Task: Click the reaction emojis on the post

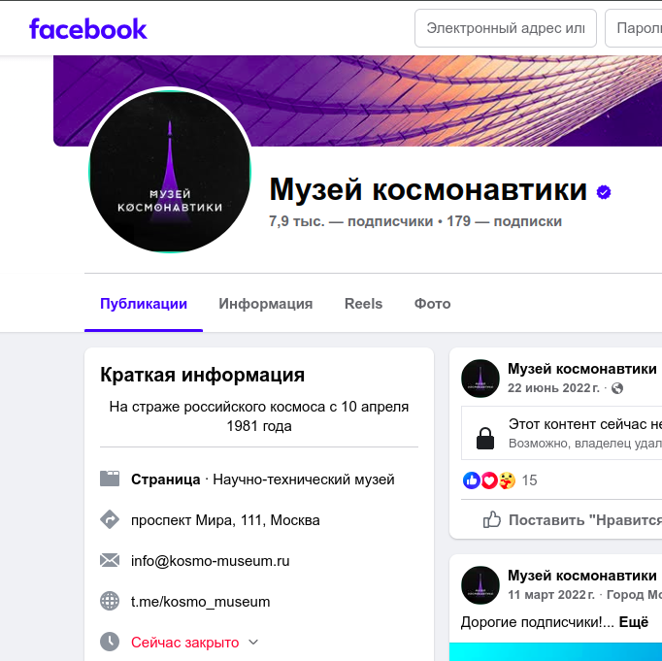Action: coord(489,479)
